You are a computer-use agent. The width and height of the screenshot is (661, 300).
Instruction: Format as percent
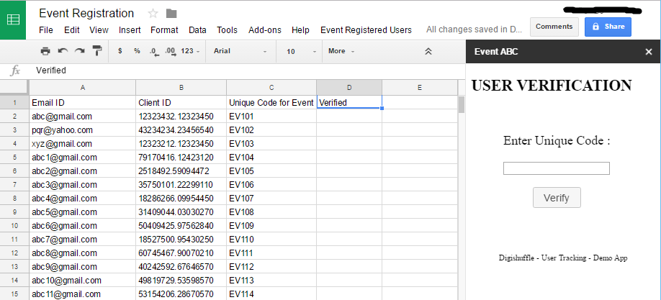click(x=137, y=51)
